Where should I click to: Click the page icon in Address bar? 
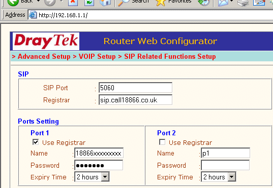33,15
